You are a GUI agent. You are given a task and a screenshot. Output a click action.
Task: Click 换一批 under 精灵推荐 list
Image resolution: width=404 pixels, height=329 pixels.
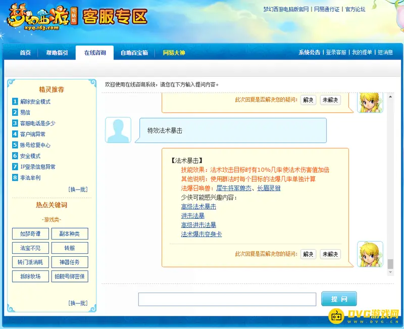(x=78, y=190)
